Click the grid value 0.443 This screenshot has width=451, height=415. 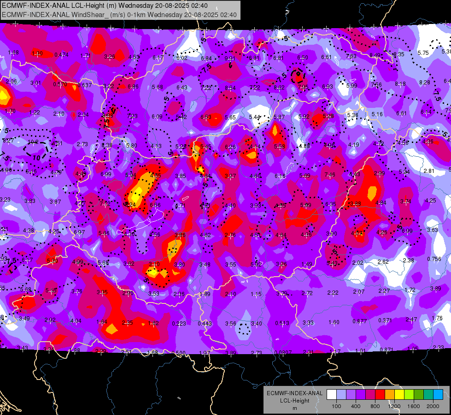(205, 324)
